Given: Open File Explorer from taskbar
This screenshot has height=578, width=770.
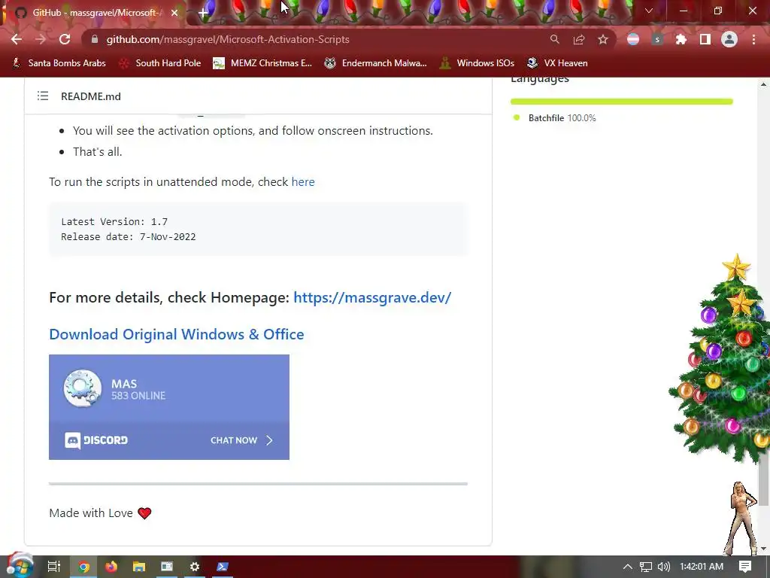Looking at the screenshot, I should 139,567.
